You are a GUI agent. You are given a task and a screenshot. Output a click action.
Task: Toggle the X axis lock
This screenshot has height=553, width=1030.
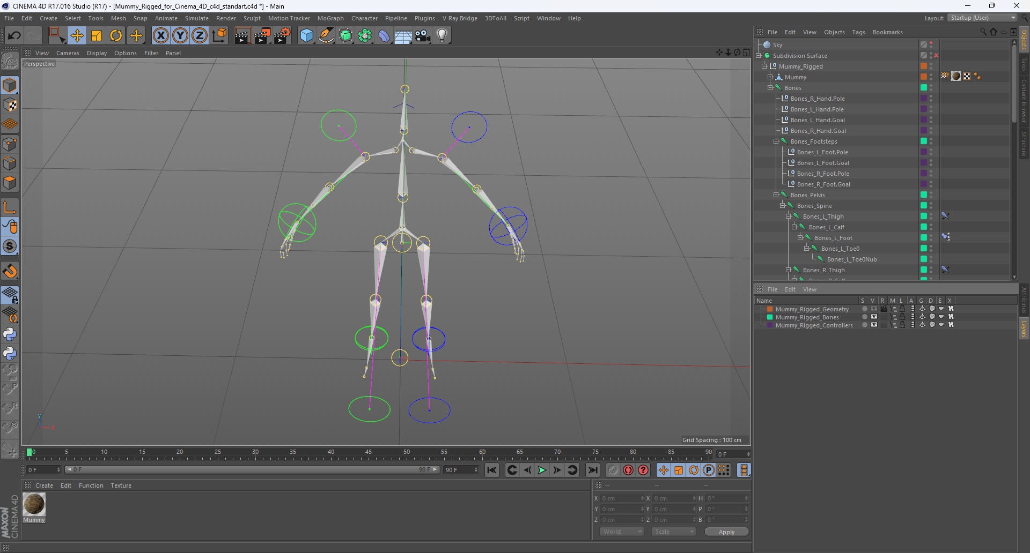[x=160, y=36]
